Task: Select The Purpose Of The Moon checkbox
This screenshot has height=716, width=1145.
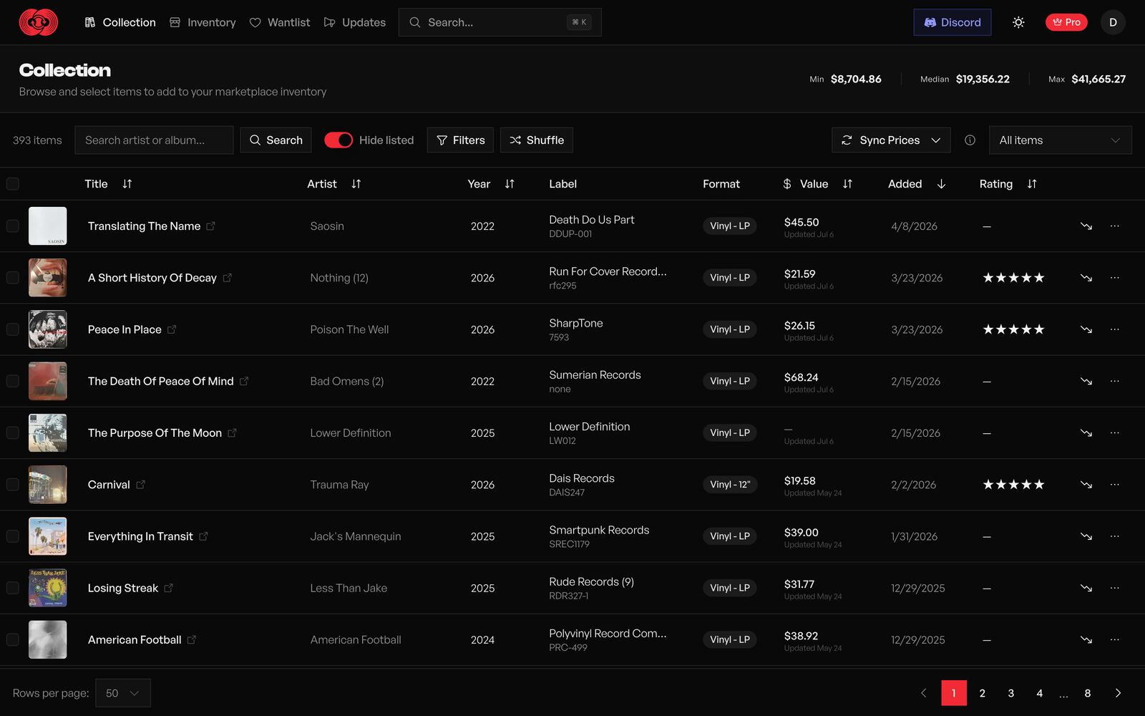Action: pos(13,433)
